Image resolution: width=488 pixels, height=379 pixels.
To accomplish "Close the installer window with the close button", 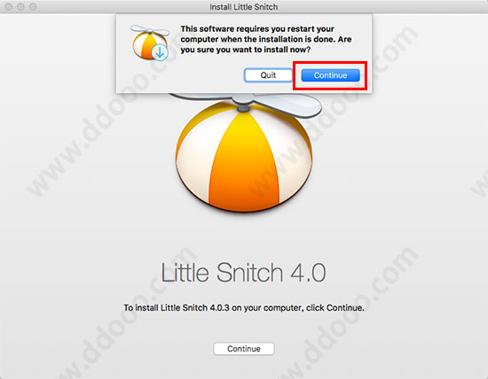I will pyautogui.click(x=9, y=6).
